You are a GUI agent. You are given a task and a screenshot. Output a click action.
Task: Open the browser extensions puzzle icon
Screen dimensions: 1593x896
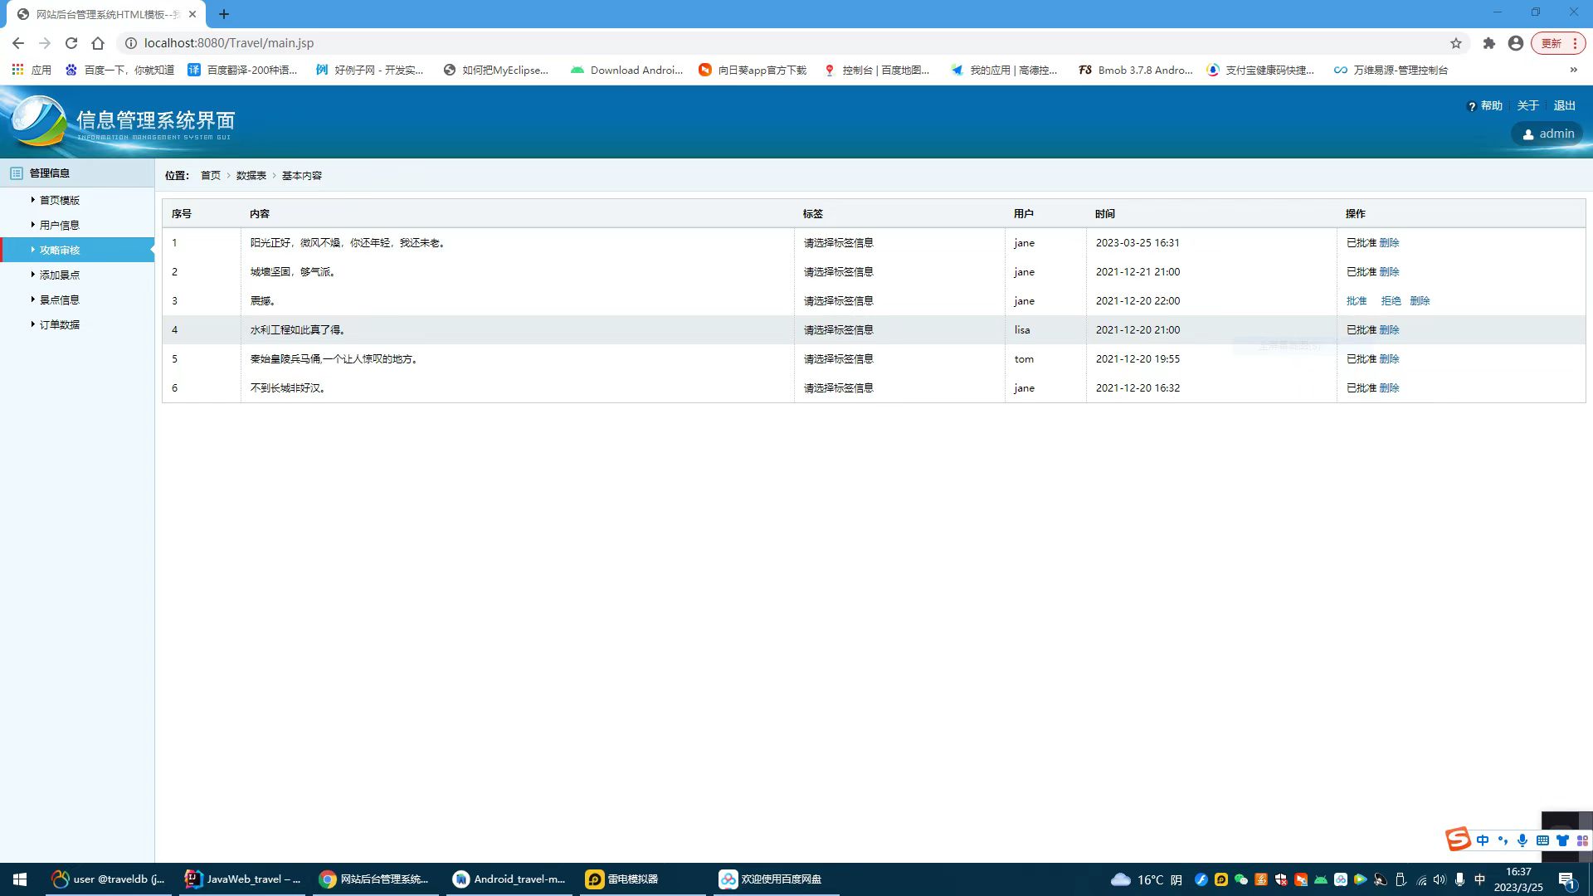[1489, 43]
